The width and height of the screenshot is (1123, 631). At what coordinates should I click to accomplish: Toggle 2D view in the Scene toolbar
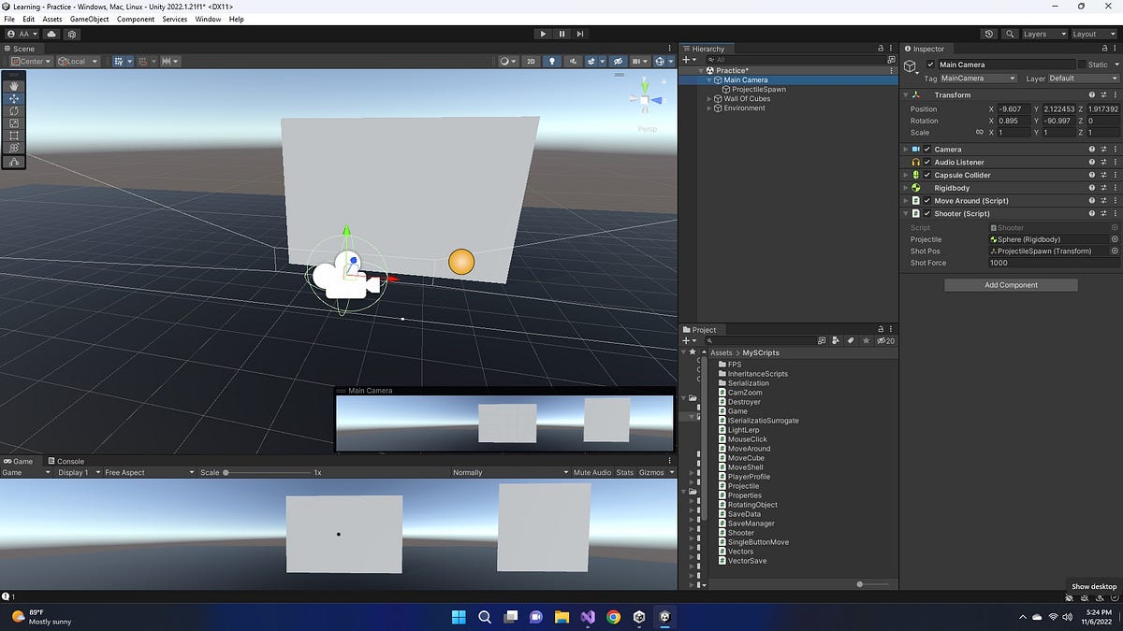tap(531, 61)
